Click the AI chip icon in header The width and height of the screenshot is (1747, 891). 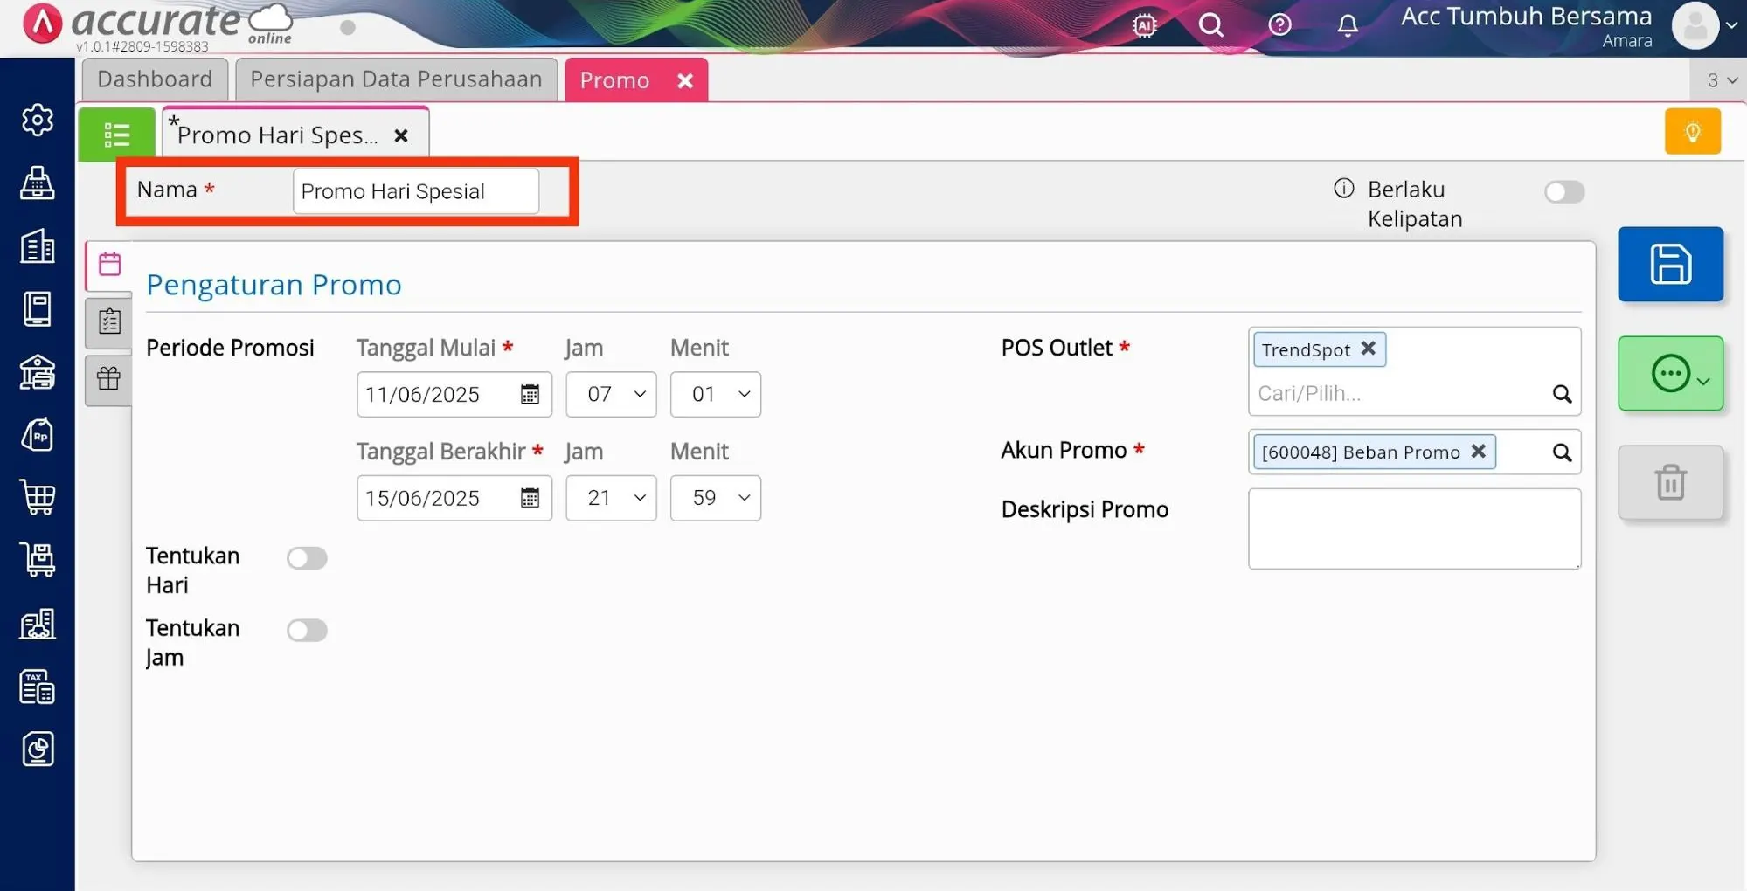click(x=1144, y=25)
